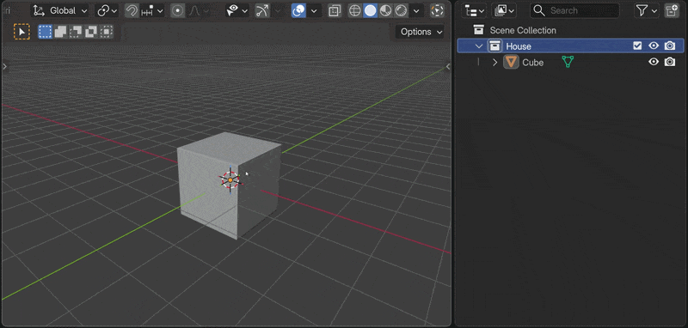Choose the set new selection mode
This screenshot has height=328, width=688.
(x=45, y=32)
